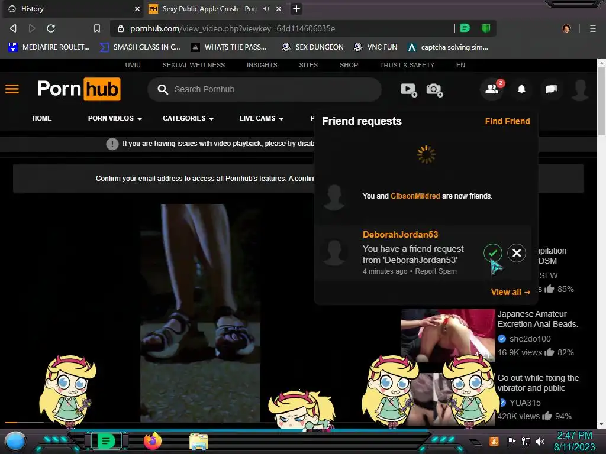Expand the PORN VIDEOS dropdown

(x=115, y=118)
